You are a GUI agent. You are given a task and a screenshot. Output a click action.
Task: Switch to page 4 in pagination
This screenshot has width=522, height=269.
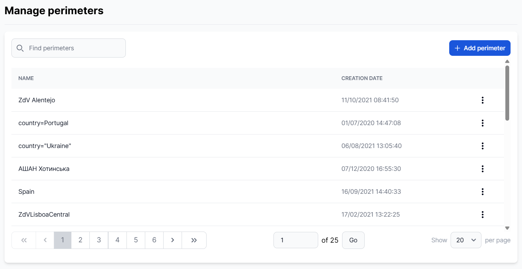118,240
